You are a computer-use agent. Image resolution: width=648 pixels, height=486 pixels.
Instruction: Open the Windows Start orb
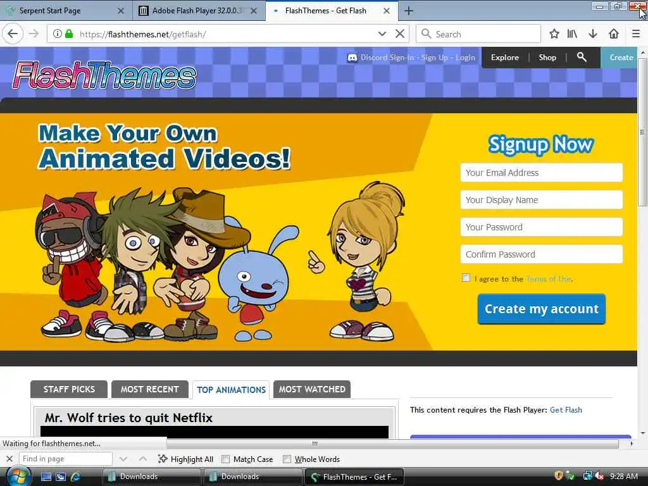coord(17,477)
